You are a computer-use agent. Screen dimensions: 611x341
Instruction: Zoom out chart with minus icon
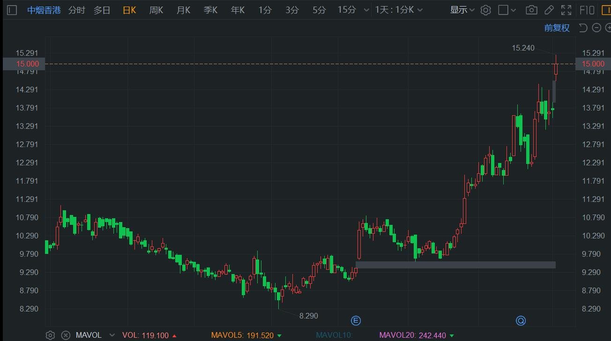click(596, 28)
